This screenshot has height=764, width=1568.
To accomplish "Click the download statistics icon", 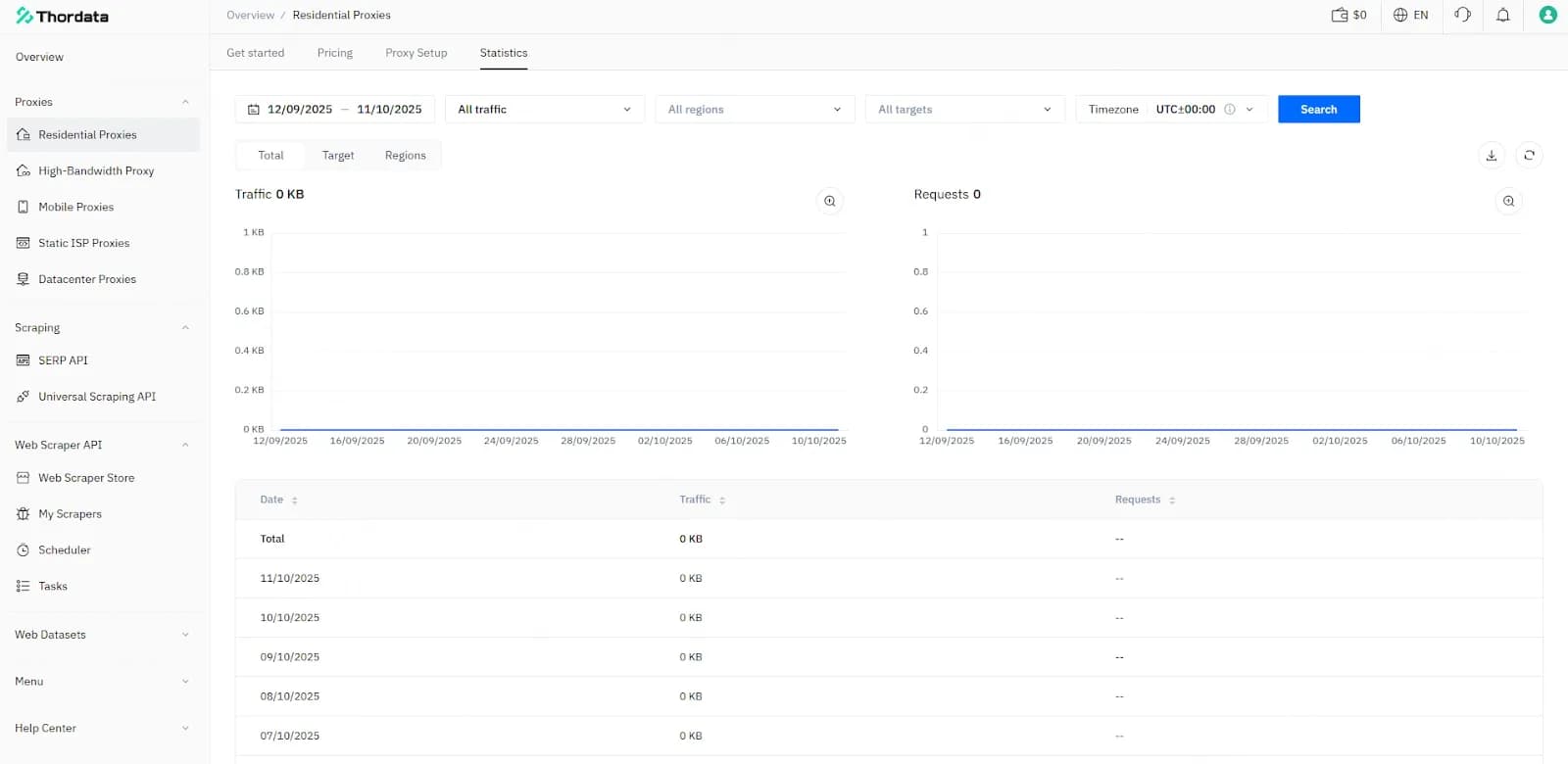I will pyautogui.click(x=1491, y=156).
